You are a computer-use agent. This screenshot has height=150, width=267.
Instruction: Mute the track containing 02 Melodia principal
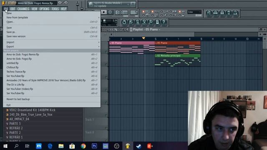pyautogui.click(x=106, y=64)
